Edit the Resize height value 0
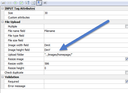 coord(86,68)
